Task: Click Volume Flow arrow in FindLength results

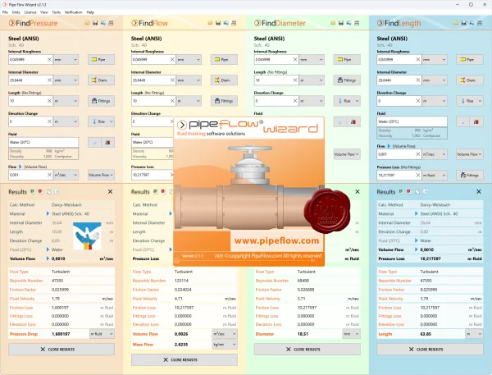Action: [x=416, y=249]
